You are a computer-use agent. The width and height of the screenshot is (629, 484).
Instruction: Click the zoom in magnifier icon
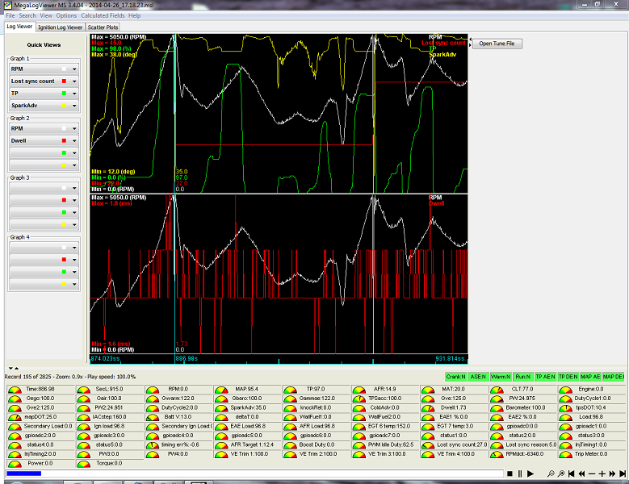pos(560,473)
